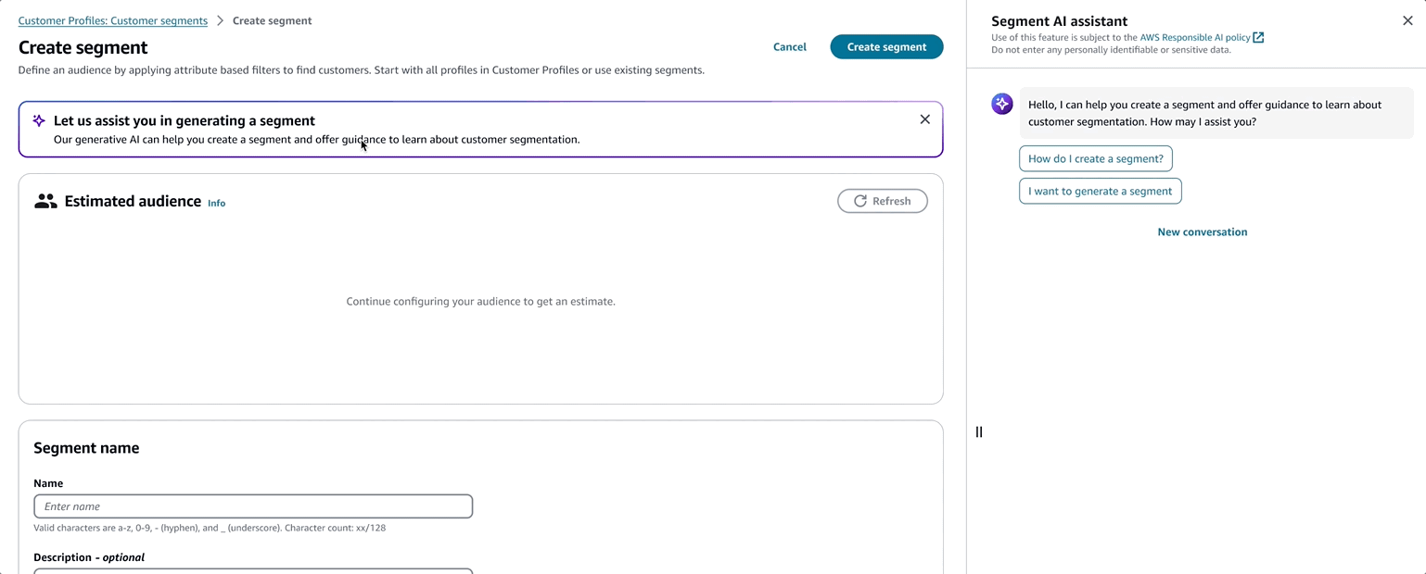Start a New conversation
1426x574 pixels.
coord(1202,231)
